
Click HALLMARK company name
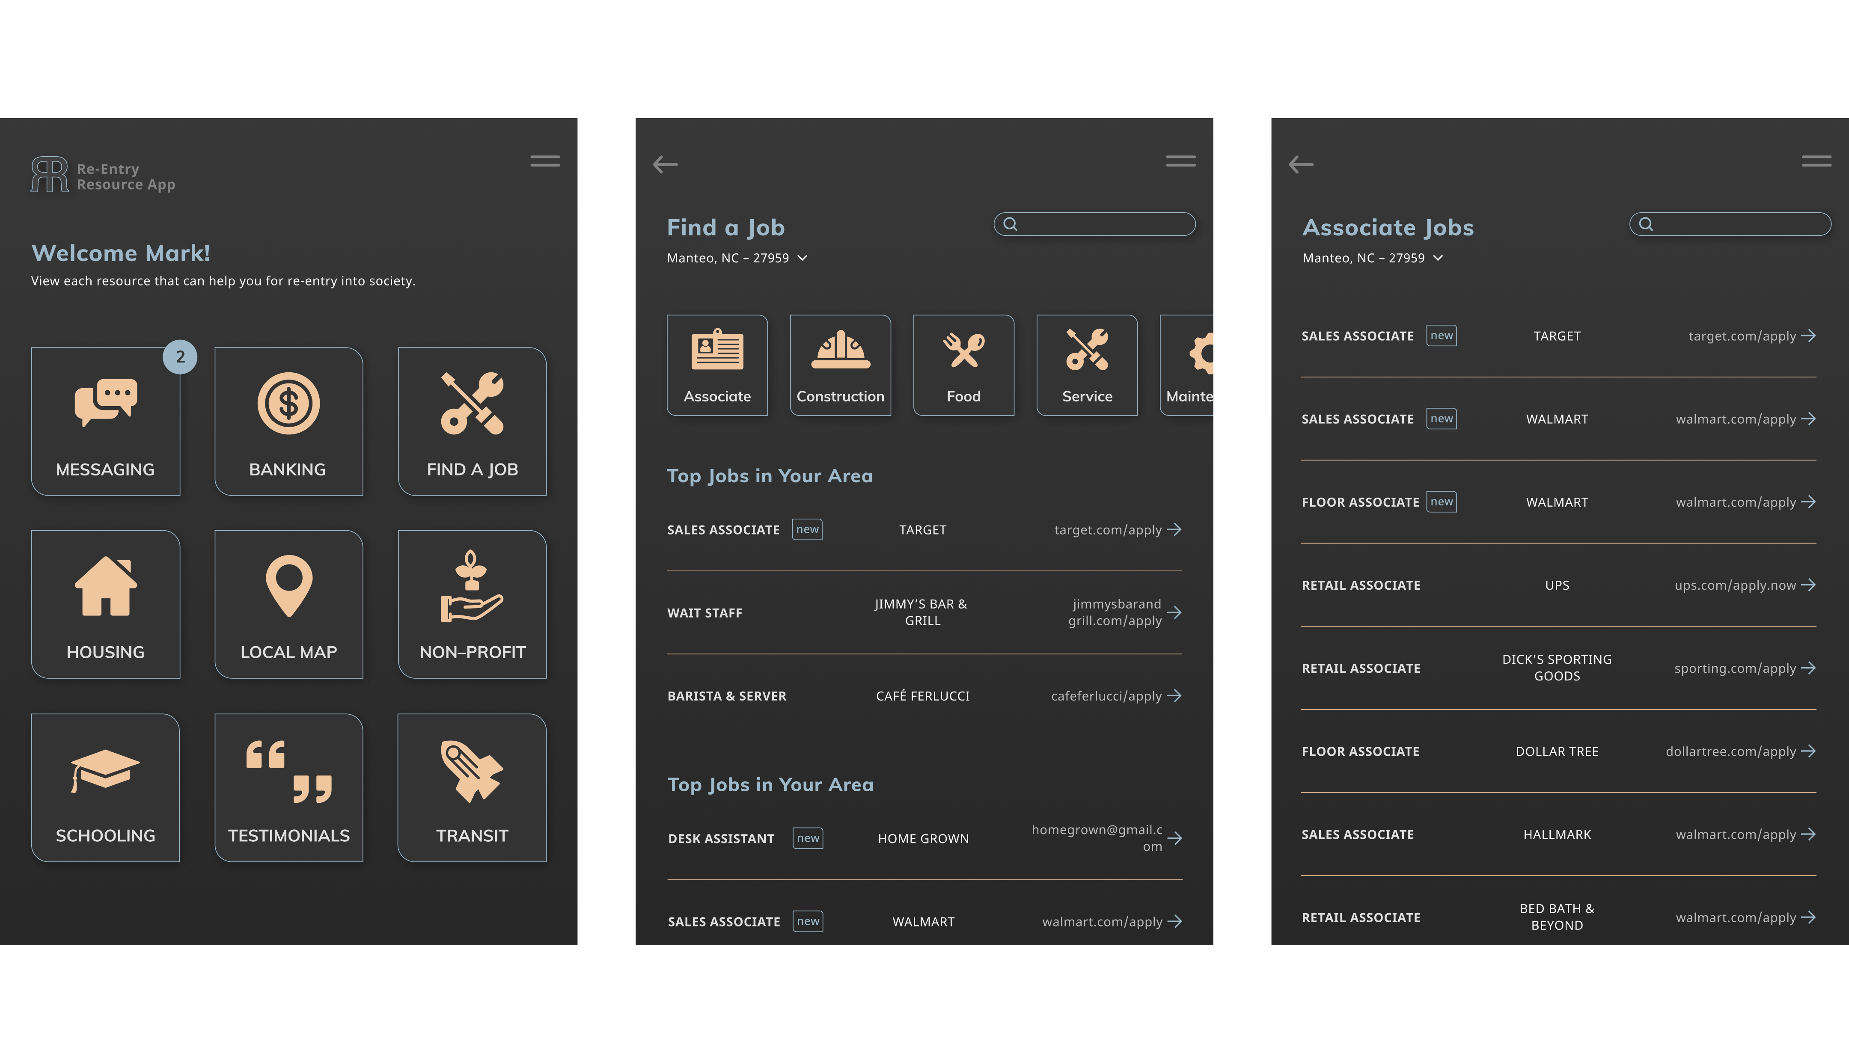[1557, 834]
